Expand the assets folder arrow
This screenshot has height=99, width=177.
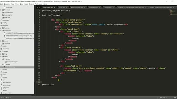1,51
